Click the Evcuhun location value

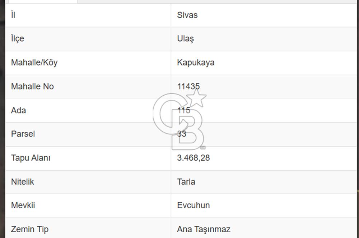point(193,205)
